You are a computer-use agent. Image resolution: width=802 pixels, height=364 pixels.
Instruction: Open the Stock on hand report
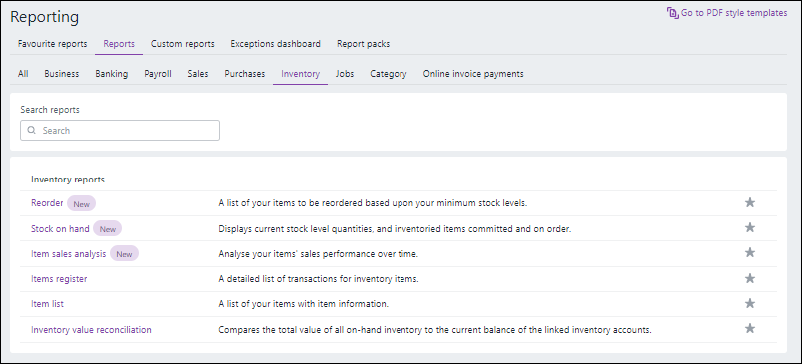(60, 229)
